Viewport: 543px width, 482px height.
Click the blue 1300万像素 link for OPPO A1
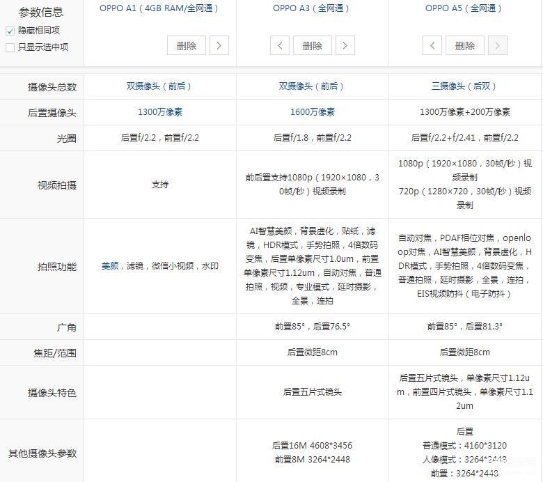coord(159,112)
